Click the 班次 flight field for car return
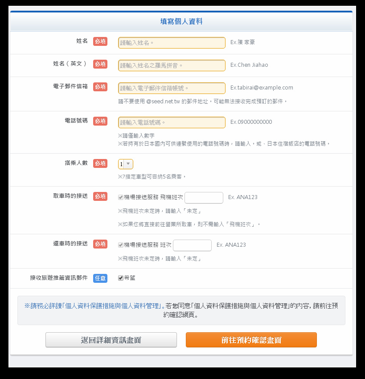The image size is (365, 379). [192, 245]
